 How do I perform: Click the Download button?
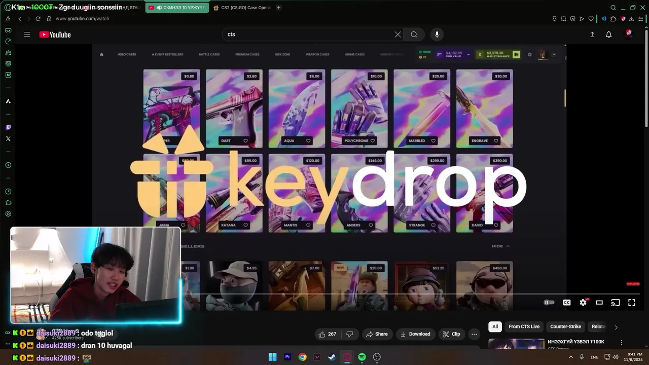tap(415, 334)
